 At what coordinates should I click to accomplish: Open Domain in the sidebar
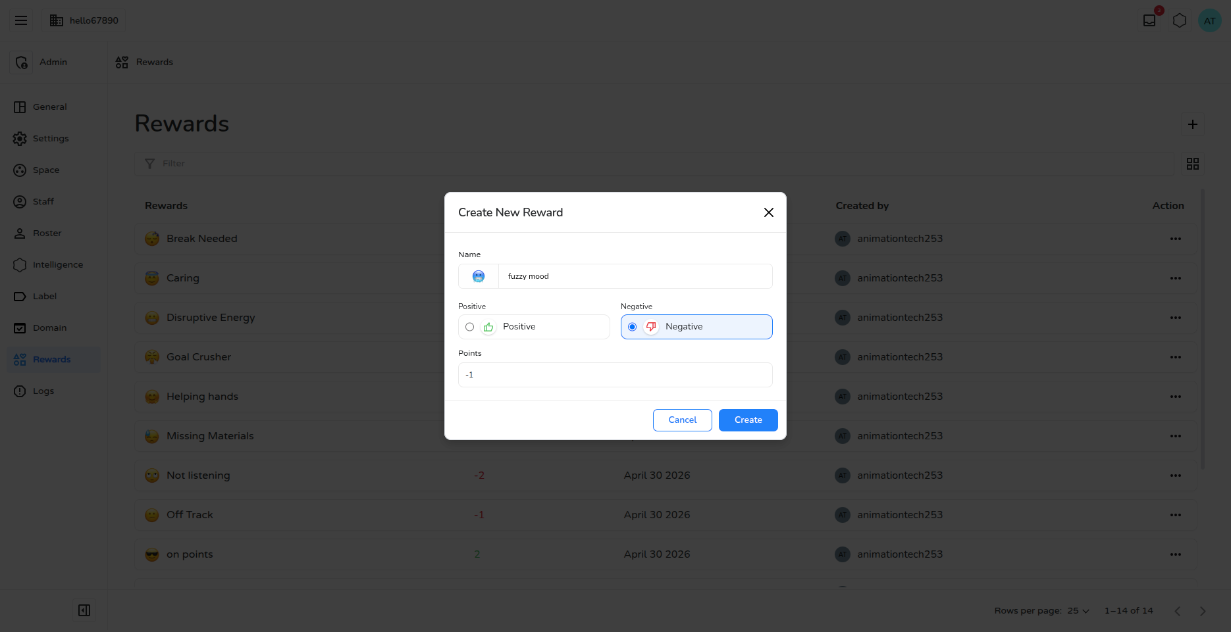[x=54, y=328]
